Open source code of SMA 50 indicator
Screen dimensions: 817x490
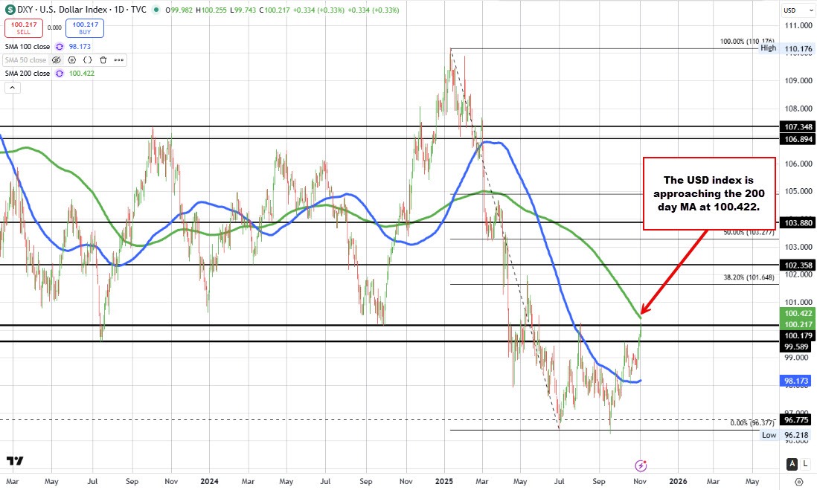[x=87, y=59]
